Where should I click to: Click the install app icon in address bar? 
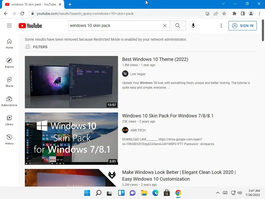pyautogui.click(x=208, y=13)
